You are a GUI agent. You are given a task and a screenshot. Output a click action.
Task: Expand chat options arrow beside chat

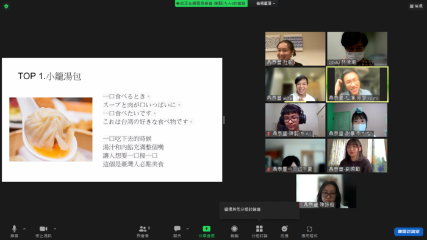(187, 229)
